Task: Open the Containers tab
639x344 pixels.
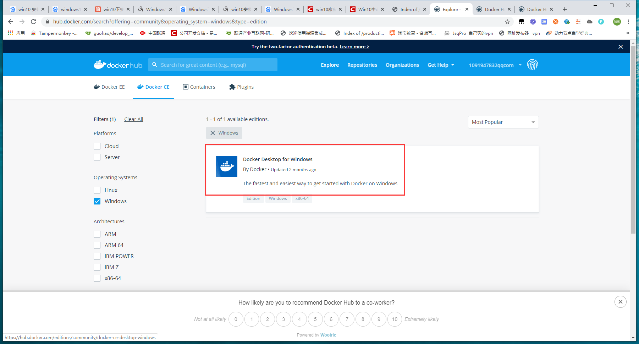Action: click(199, 87)
